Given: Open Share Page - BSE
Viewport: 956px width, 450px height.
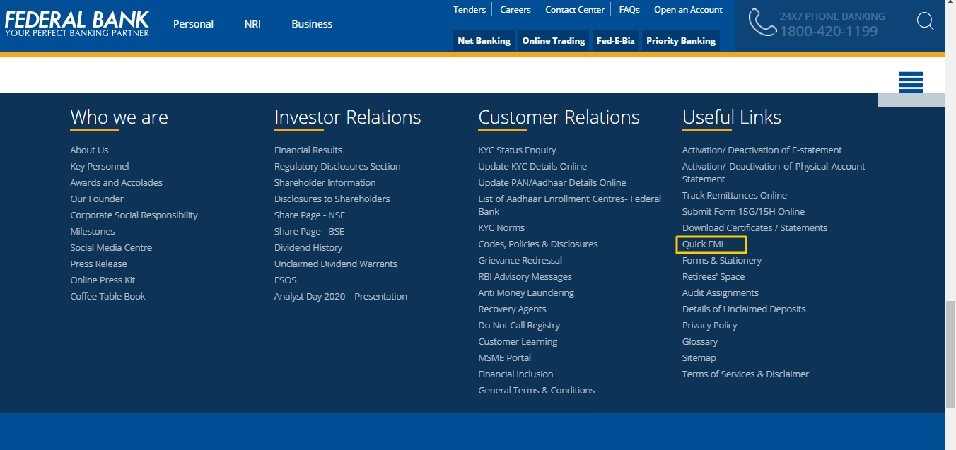Looking at the screenshot, I should coord(310,231).
